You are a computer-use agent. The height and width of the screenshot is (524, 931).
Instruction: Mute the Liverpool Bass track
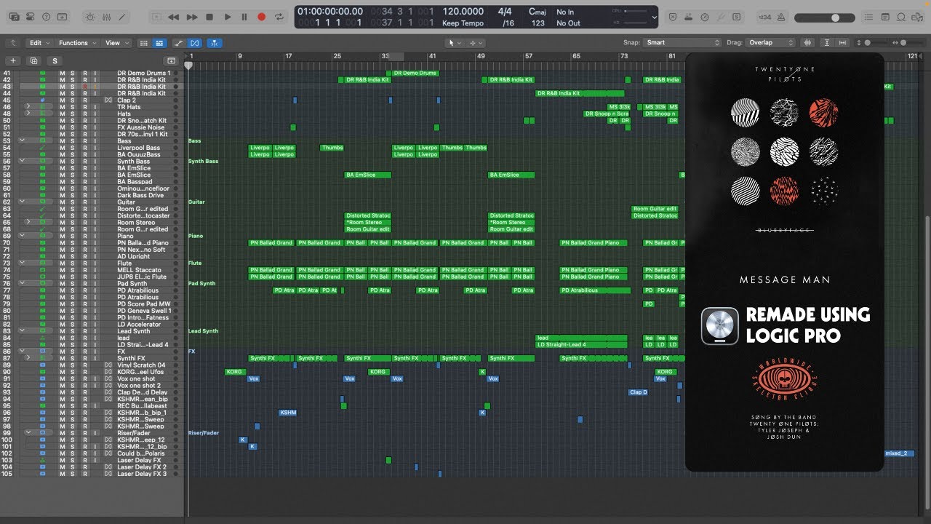[63, 148]
